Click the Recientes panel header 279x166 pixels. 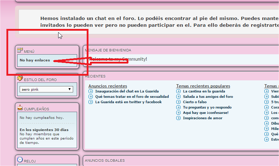[95, 76]
